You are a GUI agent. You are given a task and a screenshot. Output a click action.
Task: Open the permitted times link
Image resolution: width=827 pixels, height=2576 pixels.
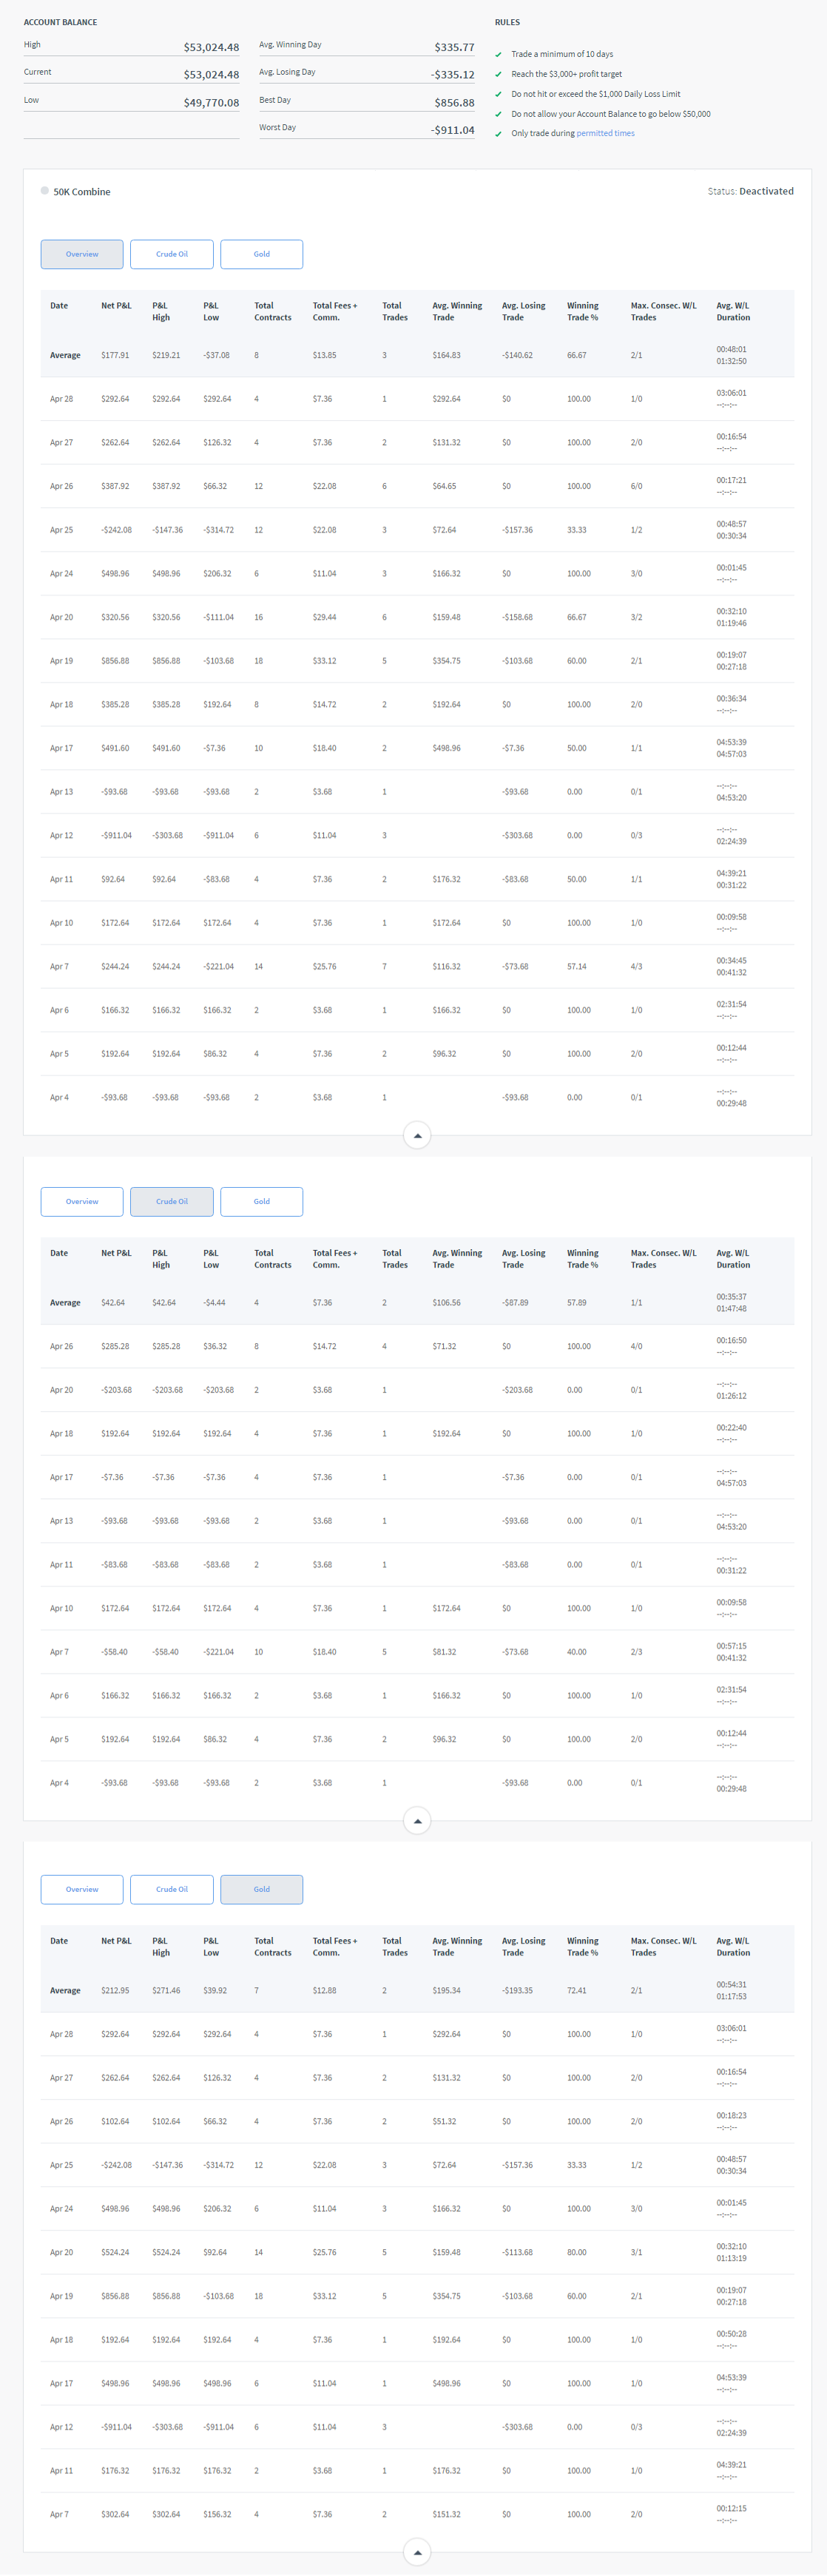(x=605, y=133)
